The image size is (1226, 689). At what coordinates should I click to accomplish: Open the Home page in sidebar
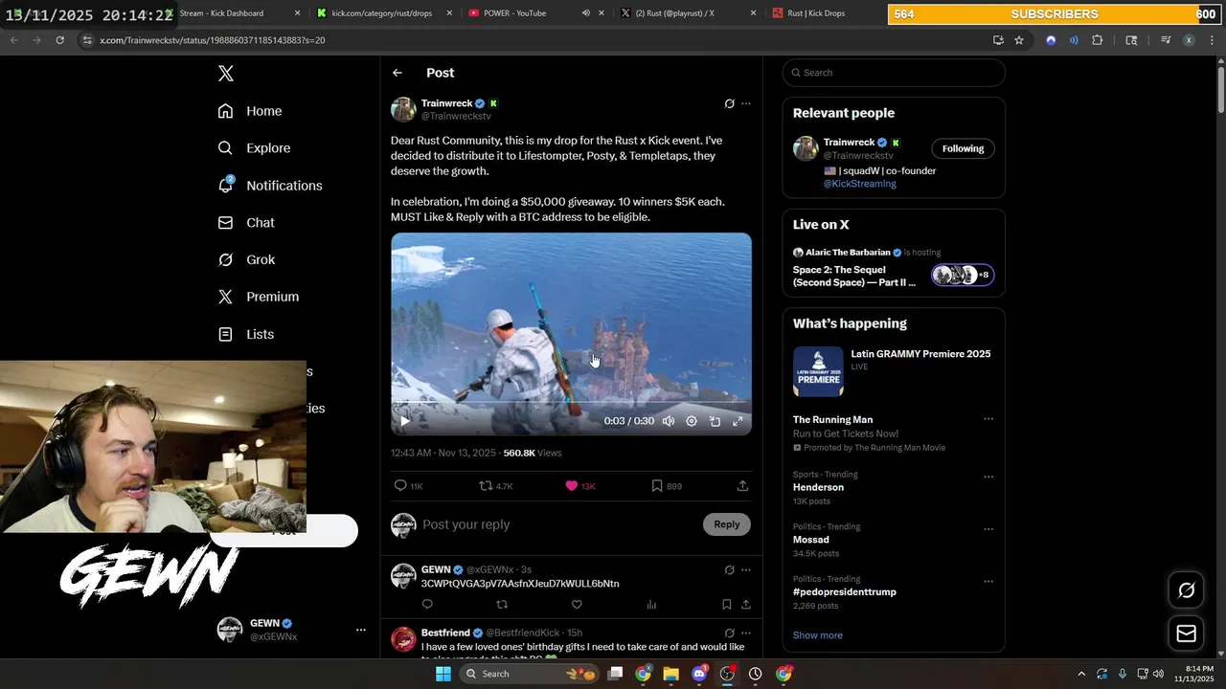click(x=250, y=111)
